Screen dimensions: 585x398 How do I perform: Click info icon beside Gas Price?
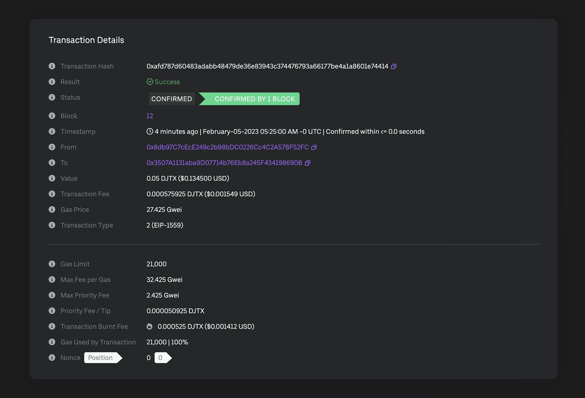[52, 210]
